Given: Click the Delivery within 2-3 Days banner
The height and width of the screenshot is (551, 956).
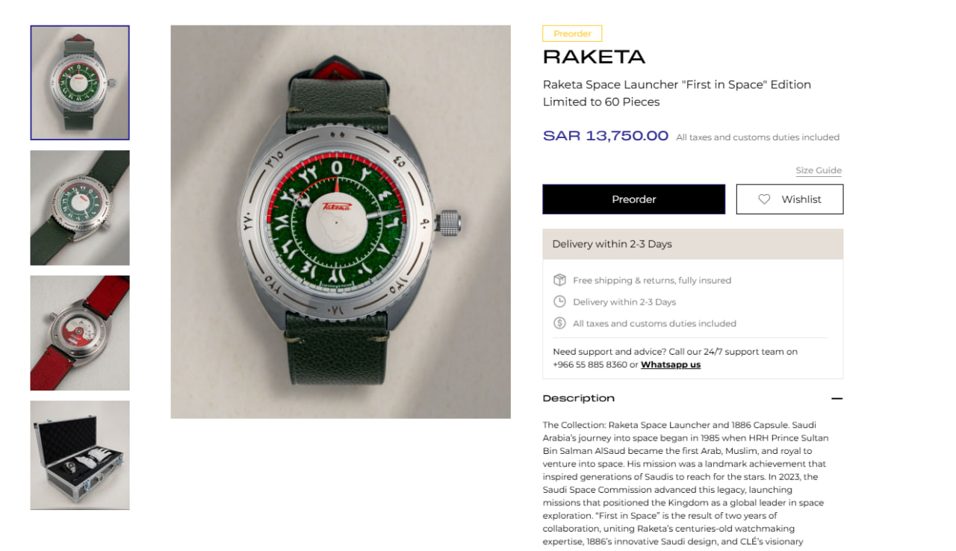Looking at the screenshot, I should click(692, 244).
